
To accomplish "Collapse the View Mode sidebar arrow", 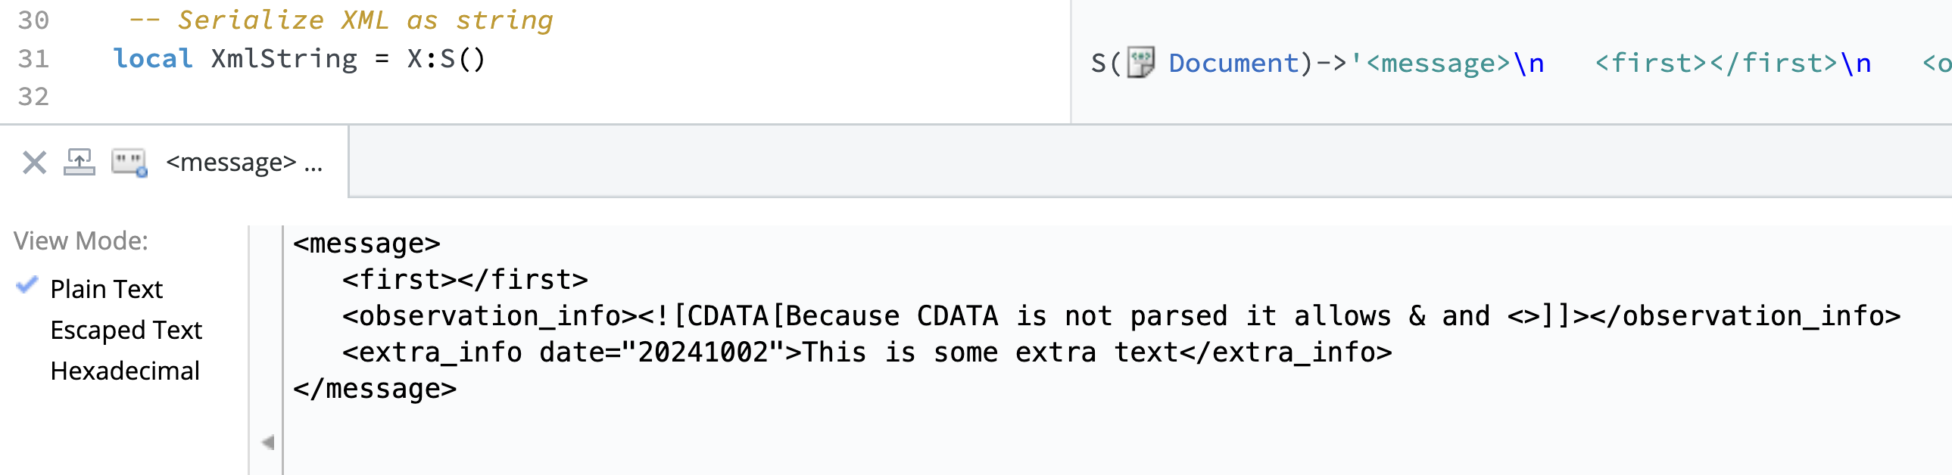I will pyautogui.click(x=267, y=442).
